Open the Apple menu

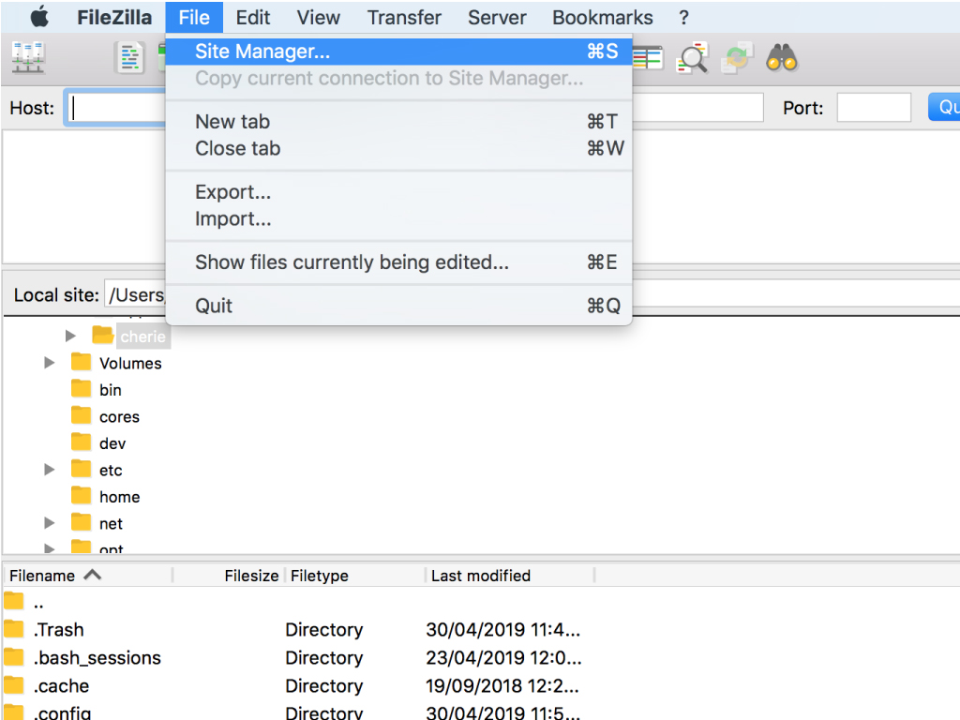(39, 17)
